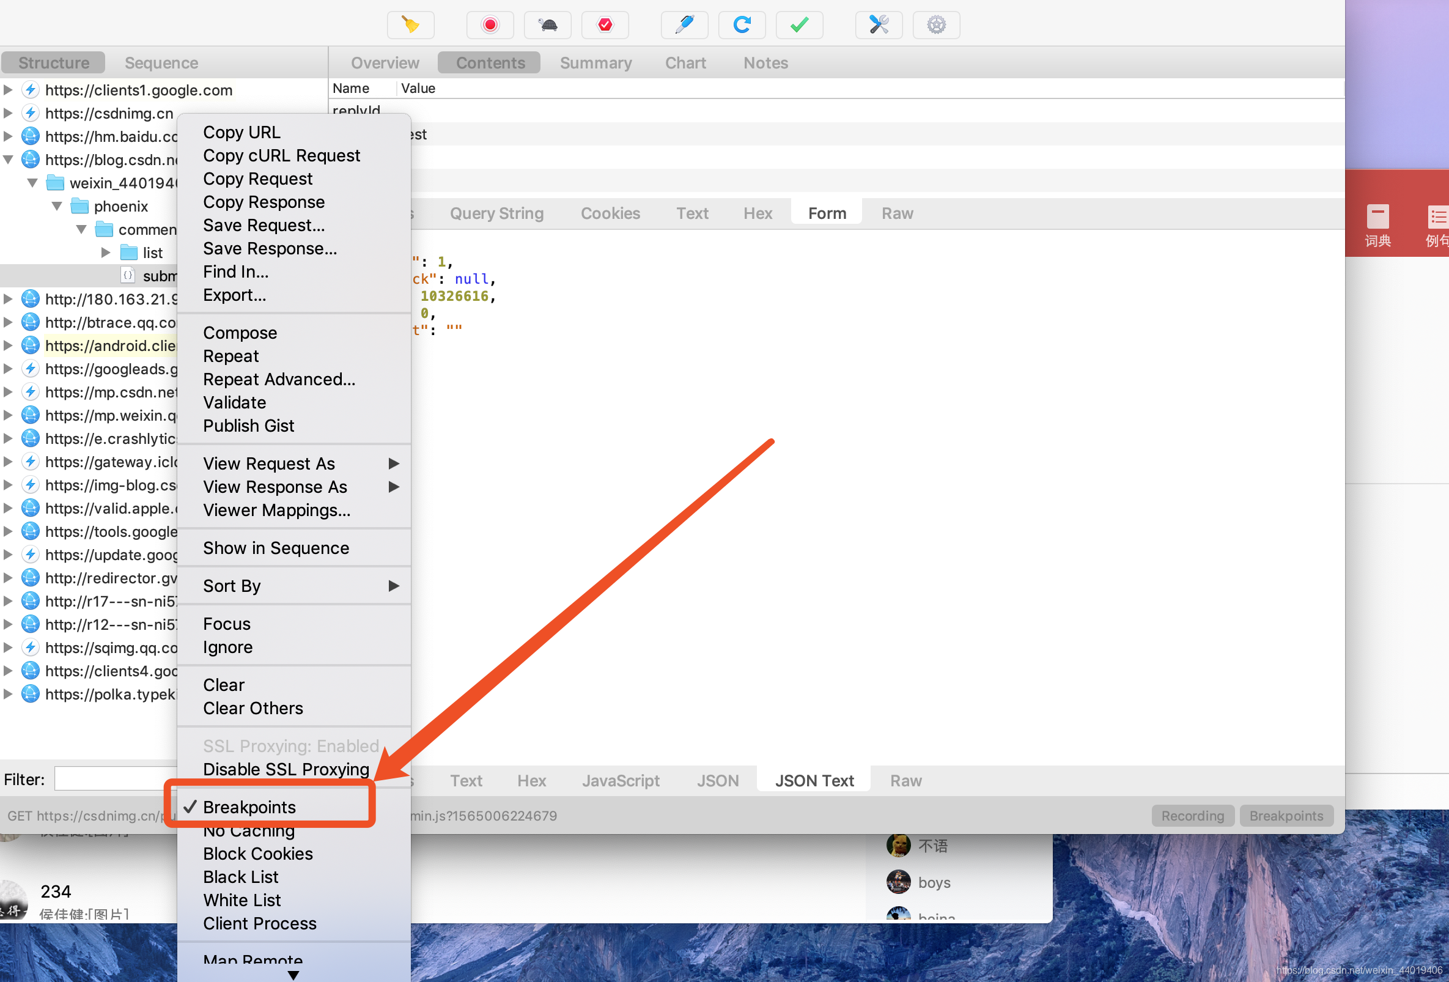Click the broom clear session icon
The image size is (1449, 982).
410,25
